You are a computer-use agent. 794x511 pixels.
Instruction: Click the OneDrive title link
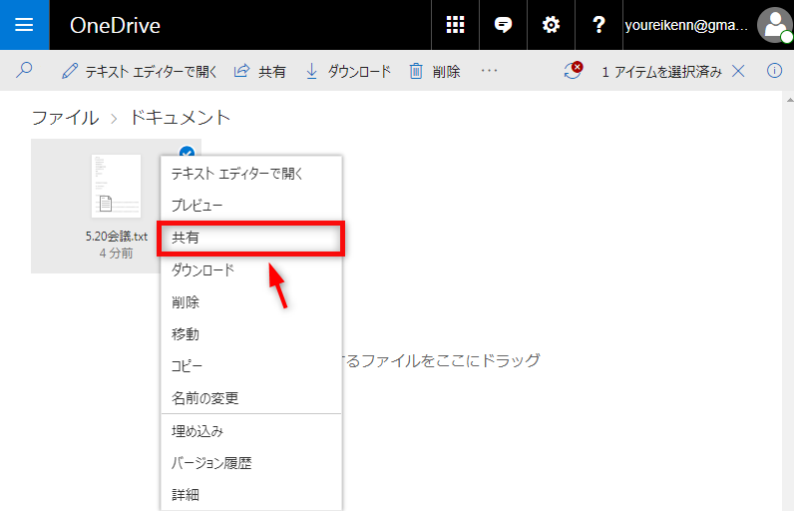[115, 25]
